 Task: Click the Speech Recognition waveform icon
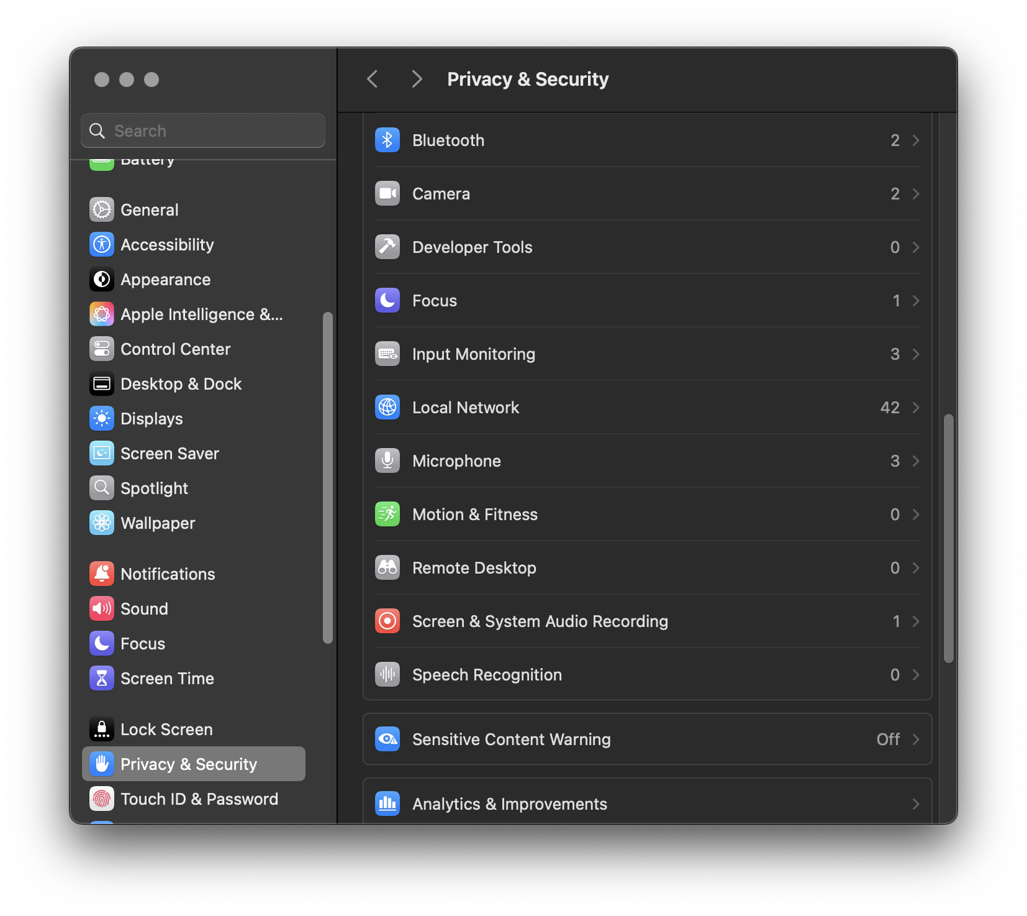click(387, 675)
